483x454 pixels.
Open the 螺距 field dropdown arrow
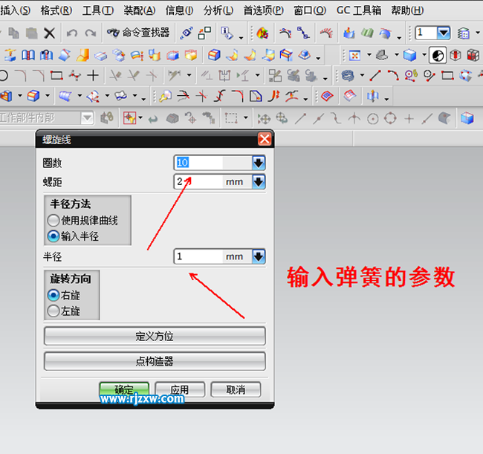[259, 182]
